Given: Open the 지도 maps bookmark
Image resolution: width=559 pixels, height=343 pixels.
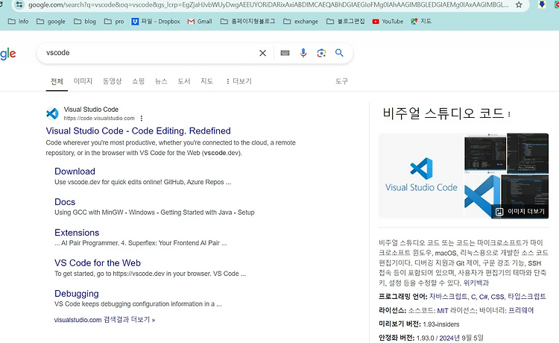Looking at the screenshot, I should 421,22.
